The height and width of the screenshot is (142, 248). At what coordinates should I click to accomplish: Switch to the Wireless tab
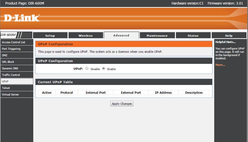click(x=86, y=35)
